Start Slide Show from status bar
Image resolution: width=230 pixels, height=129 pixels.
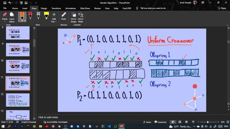pos(193,122)
